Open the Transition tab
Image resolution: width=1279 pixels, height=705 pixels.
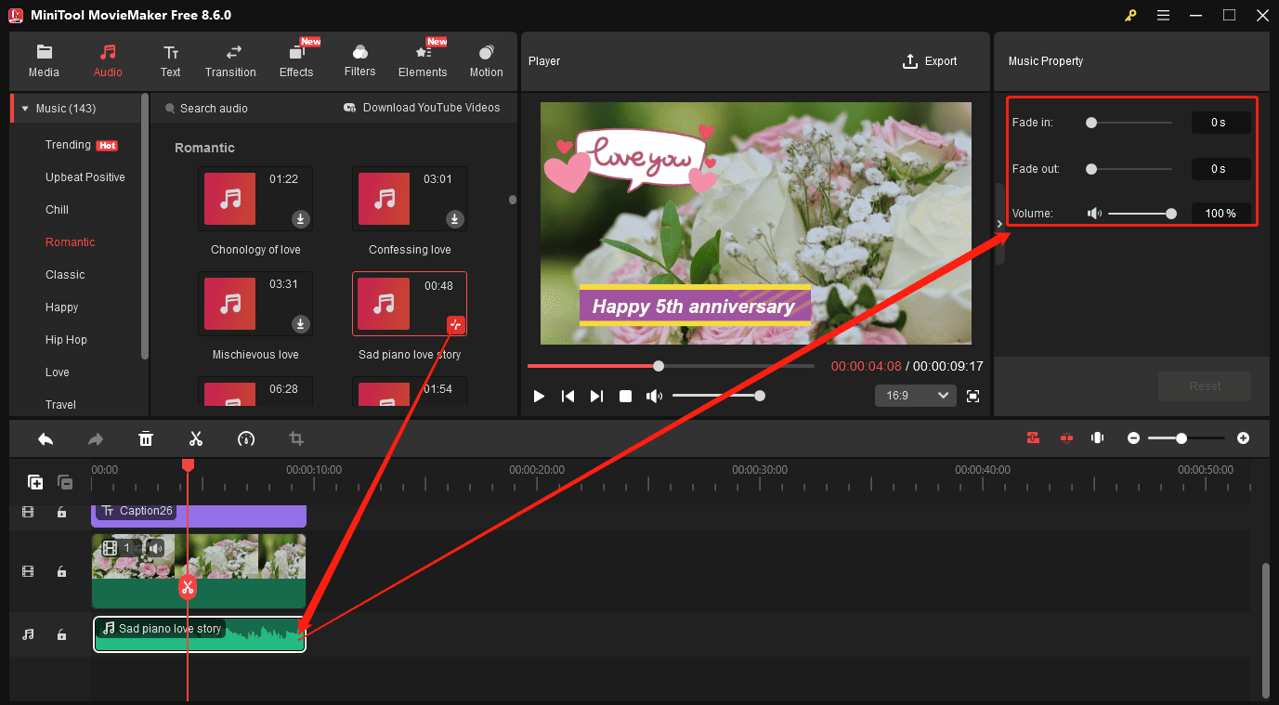pyautogui.click(x=230, y=61)
